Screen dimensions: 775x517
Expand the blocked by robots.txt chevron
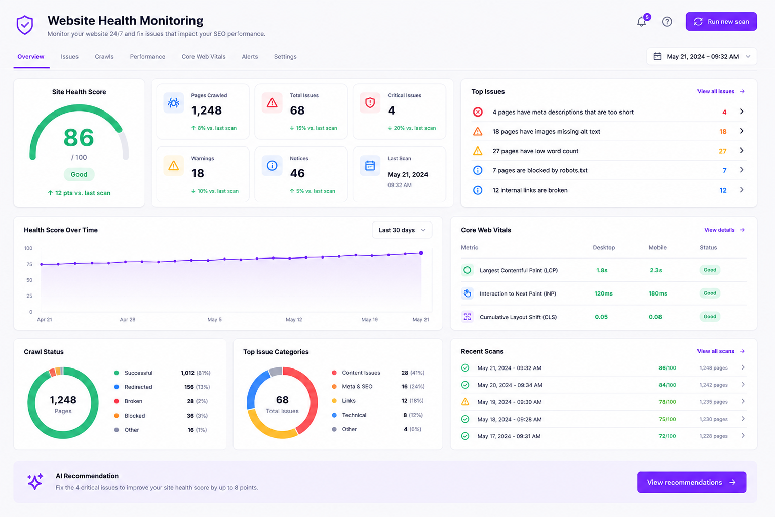pyautogui.click(x=742, y=170)
